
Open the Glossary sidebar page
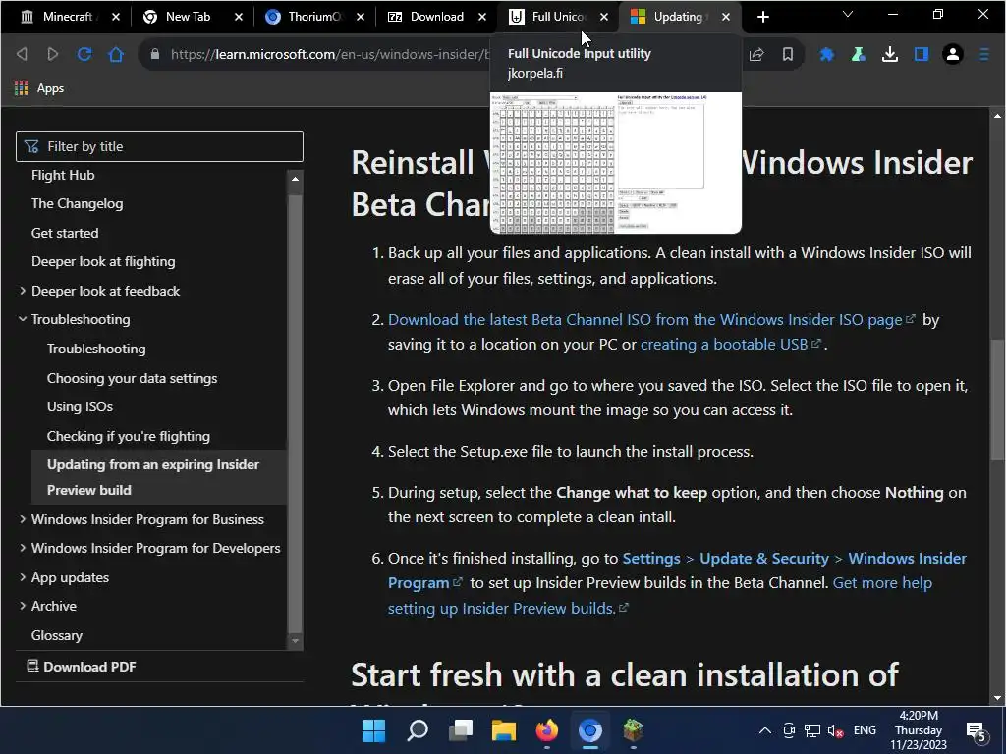pyautogui.click(x=56, y=635)
